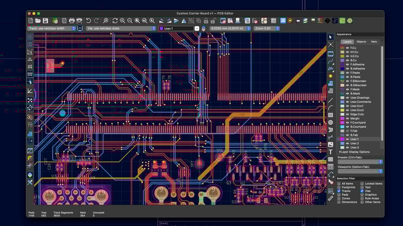Click the New board icon
Image resolution: width=403 pixels, height=226 pixels.
tap(31, 21)
